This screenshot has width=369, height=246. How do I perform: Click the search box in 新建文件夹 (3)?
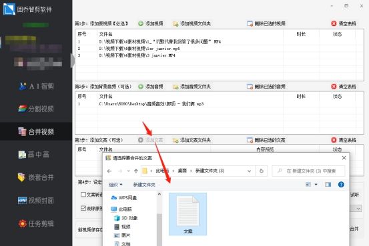click(308, 171)
